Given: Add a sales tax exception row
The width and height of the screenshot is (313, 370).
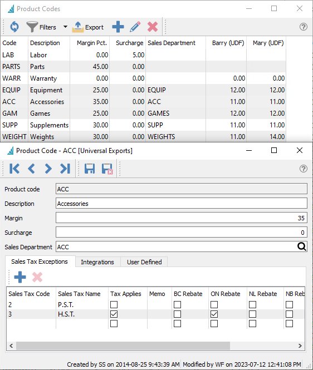Looking at the screenshot, I should (20, 277).
